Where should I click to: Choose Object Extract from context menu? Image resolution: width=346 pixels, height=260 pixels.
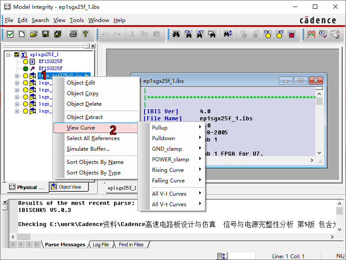coord(96,117)
